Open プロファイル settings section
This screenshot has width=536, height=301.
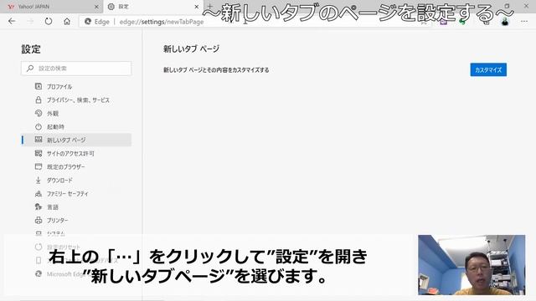coord(76,87)
